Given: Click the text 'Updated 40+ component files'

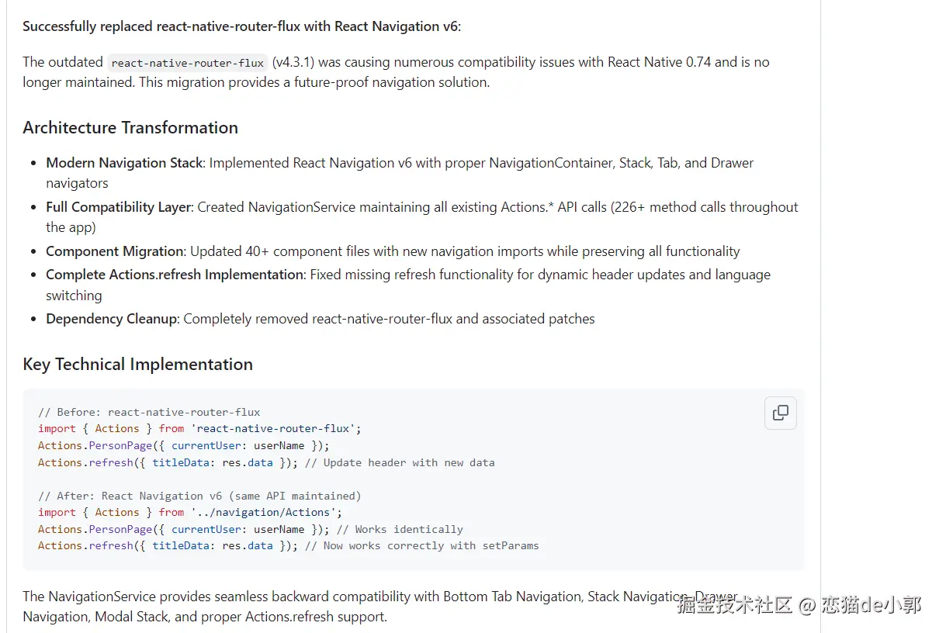Looking at the screenshot, I should (275, 251).
